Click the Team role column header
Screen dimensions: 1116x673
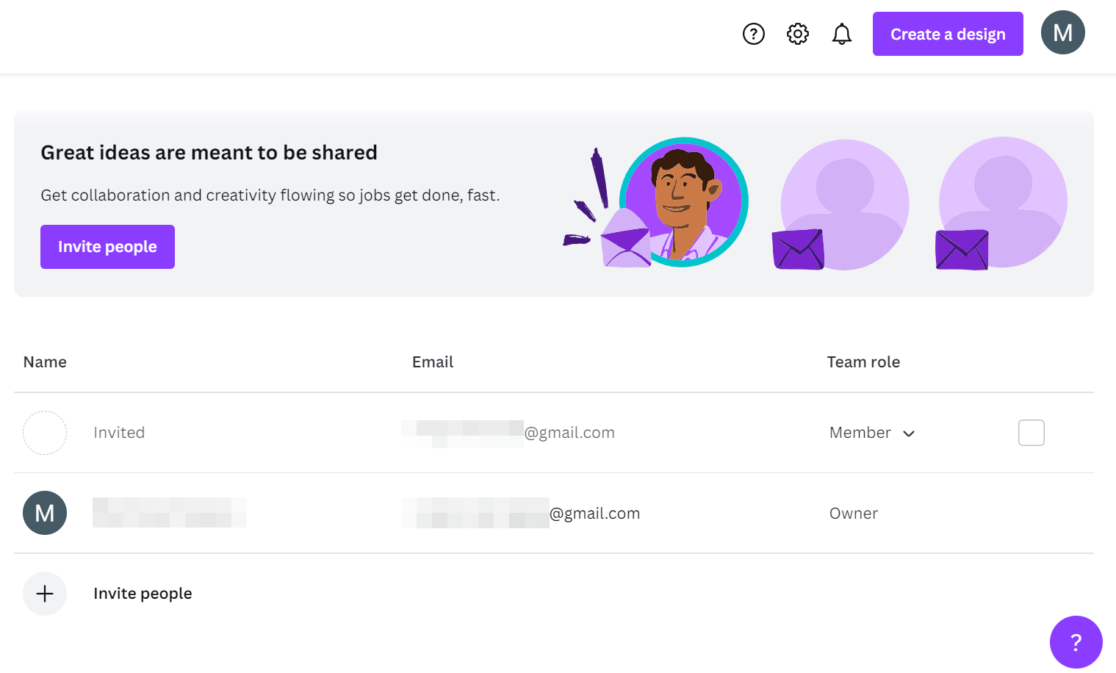[x=863, y=362]
